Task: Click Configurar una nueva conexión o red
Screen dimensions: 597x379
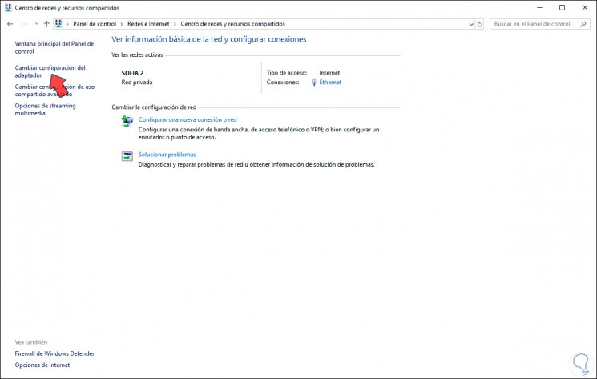Action: tap(188, 119)
